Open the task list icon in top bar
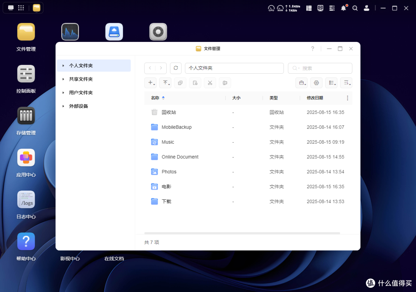Screen dimensions: 416x292 click(332, 8)
